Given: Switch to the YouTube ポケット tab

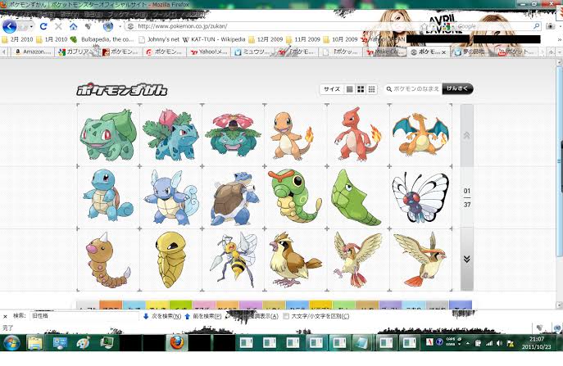Looking at the screenshot, I should pyautogui.click(x=517, y=52).
